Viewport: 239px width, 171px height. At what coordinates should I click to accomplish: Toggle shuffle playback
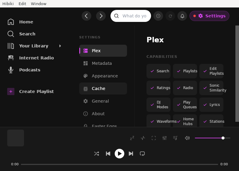97,154
